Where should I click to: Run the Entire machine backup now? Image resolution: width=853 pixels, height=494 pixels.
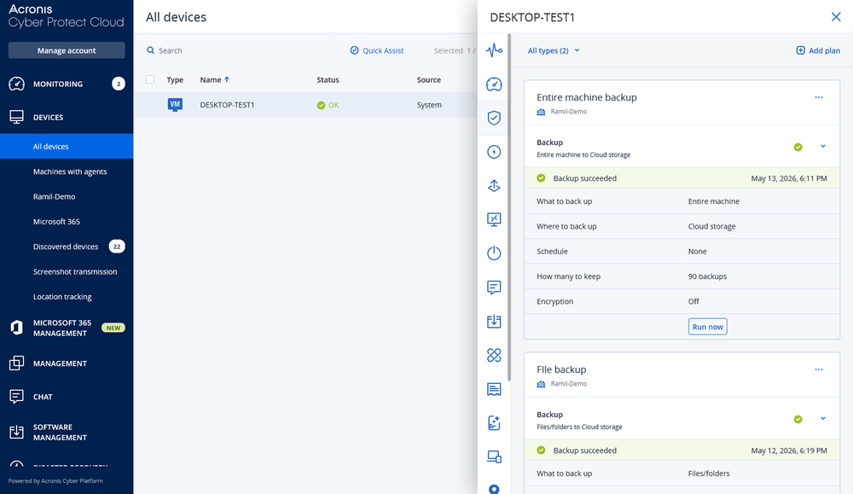click(x=707, y=327)
